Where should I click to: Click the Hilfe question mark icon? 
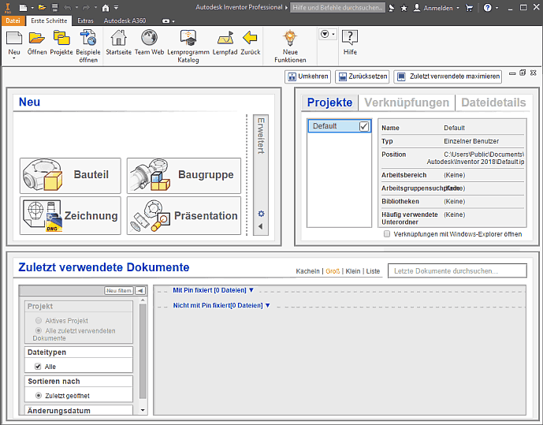[x=350, y=38]
